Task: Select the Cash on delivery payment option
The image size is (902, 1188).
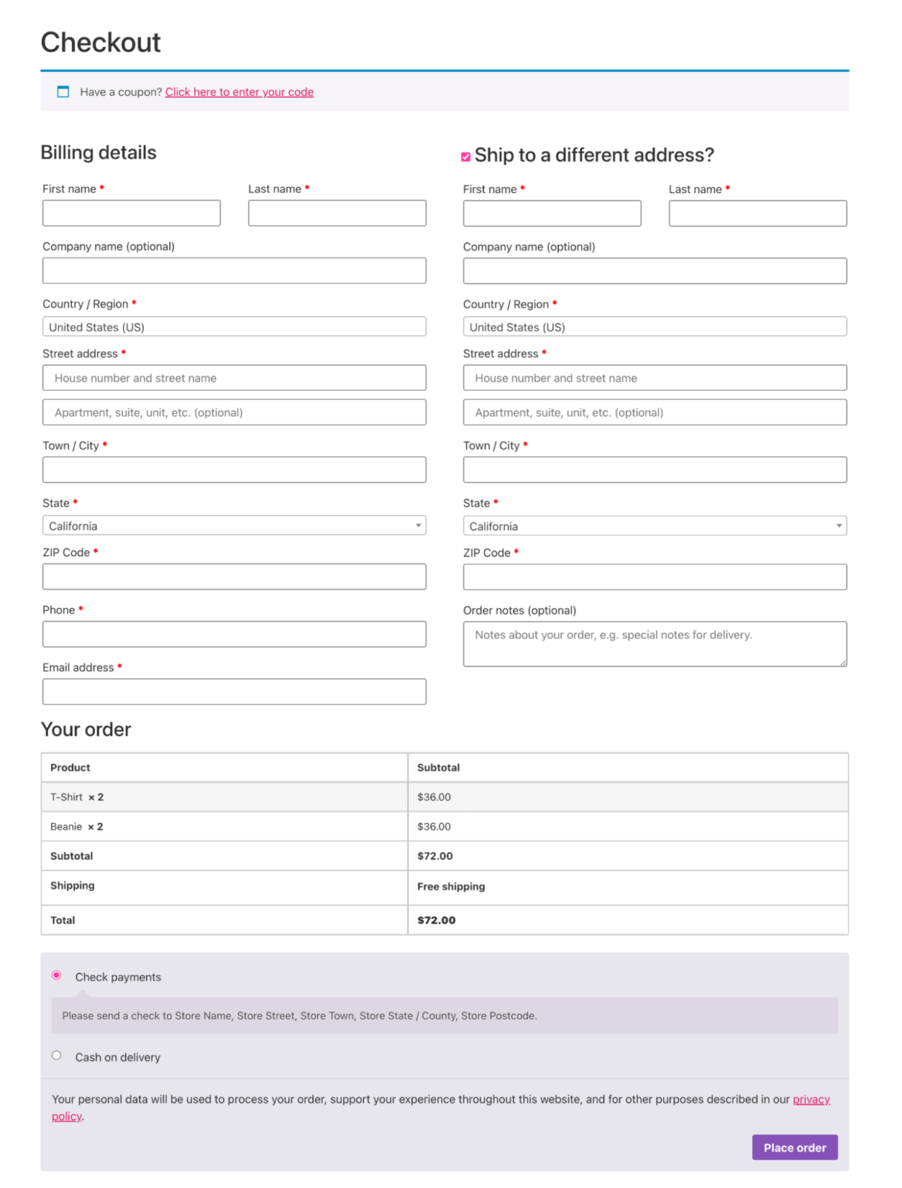Action: click(x=56, y=1054)
